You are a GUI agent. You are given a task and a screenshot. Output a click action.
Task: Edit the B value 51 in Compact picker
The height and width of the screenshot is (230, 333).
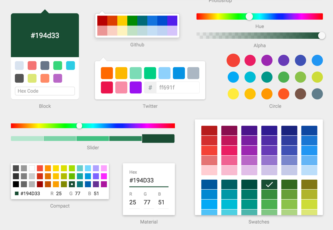click(x=96, y=194)
